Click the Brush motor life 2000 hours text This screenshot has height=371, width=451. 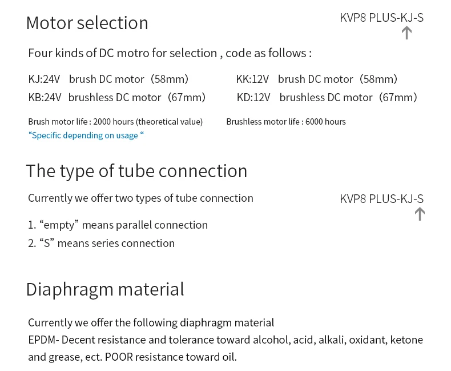point(115,122)
